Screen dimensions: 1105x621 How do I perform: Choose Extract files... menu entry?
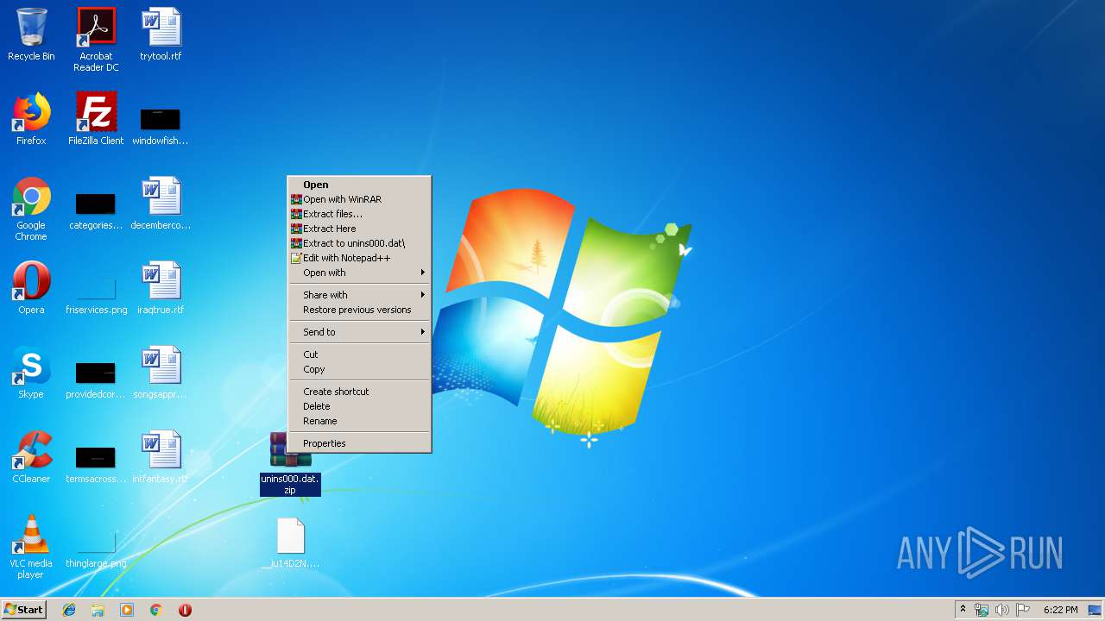359,214
